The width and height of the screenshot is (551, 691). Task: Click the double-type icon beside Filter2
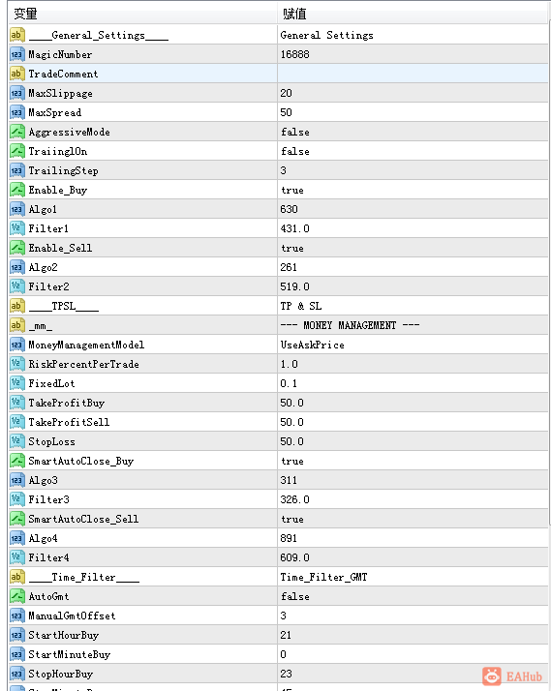[16, 286]
